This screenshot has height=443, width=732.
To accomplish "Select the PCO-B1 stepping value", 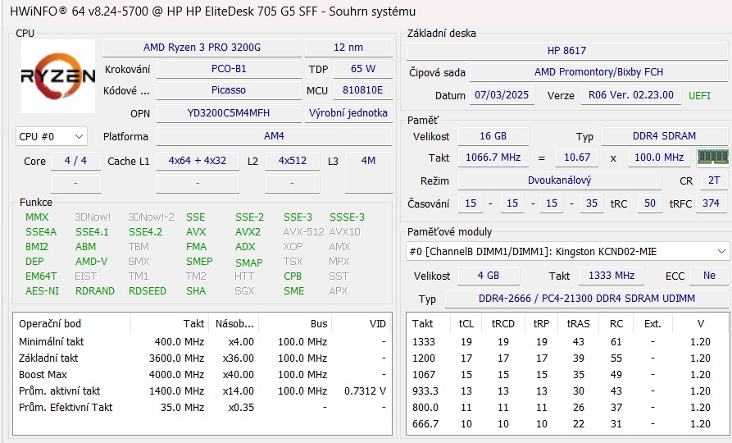I will (229, 69).
